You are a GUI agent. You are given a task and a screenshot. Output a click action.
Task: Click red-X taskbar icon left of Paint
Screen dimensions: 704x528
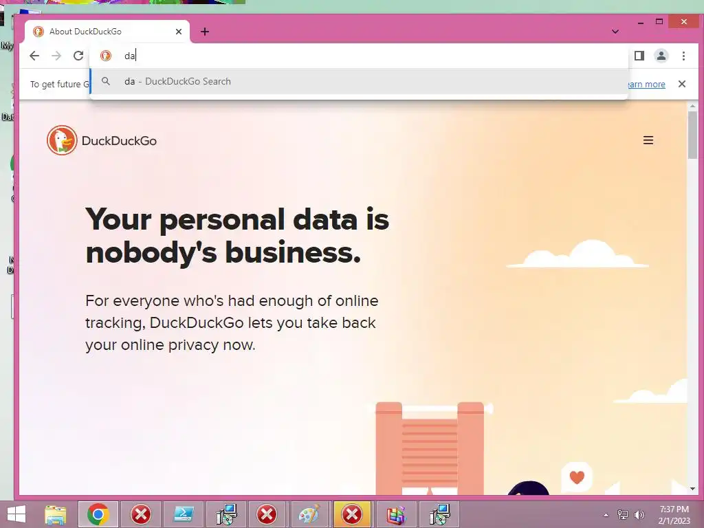[267, 514]
